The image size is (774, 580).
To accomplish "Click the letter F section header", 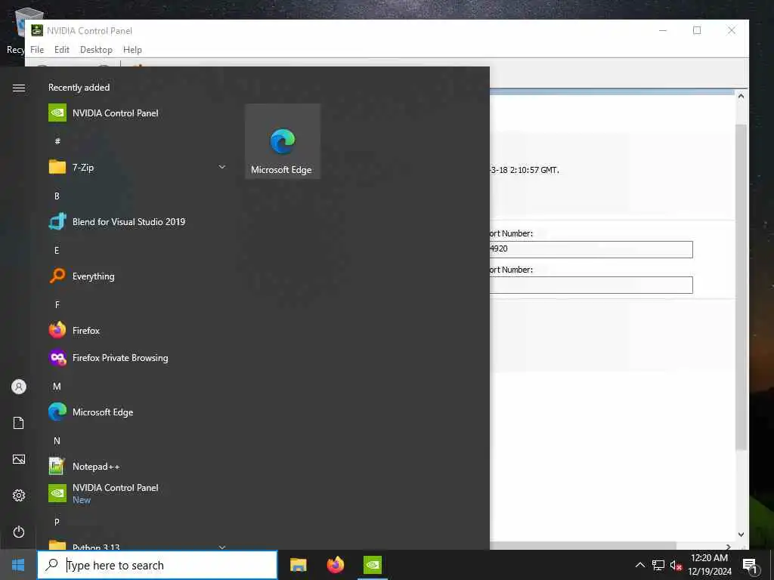I will 57,304.
